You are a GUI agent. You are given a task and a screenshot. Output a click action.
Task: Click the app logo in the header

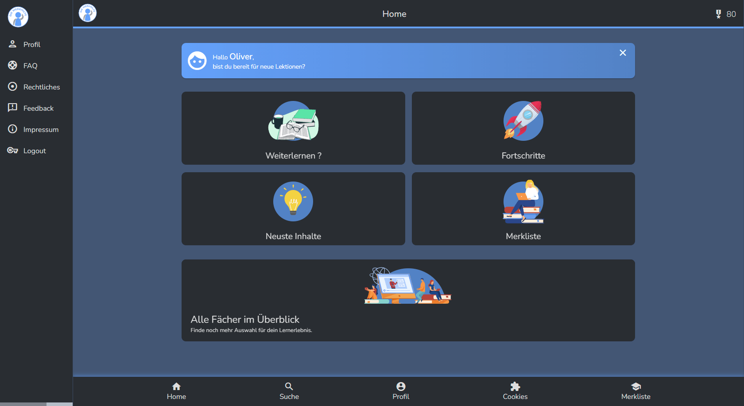(x=88, y=13)
